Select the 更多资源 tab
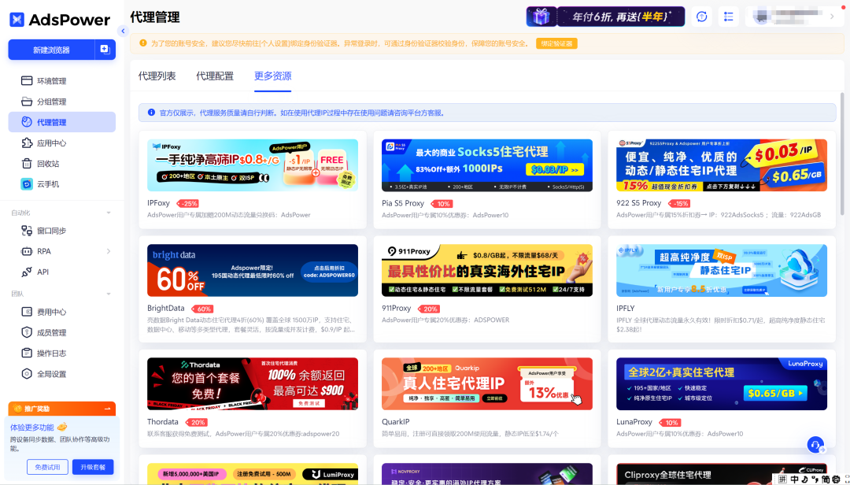The image size is (850, 485). coord(272,76)
